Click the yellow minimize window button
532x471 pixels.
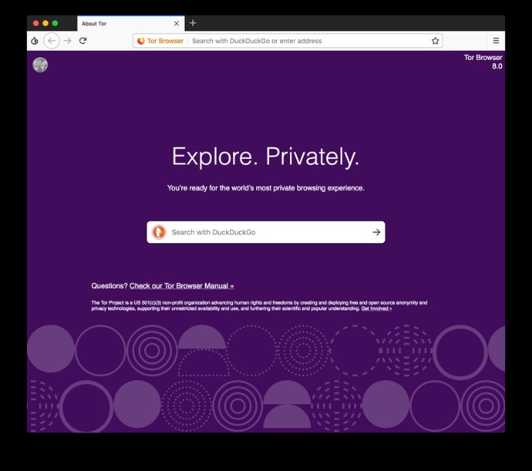(x=46, y=23)
